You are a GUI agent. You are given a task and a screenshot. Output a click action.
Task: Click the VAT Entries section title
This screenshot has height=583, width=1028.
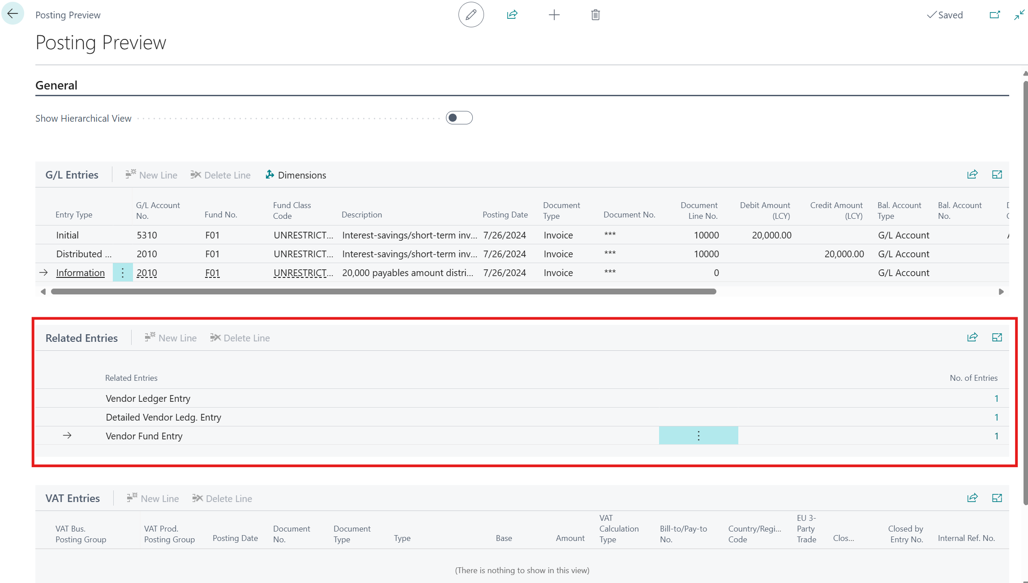click(73, 498)
